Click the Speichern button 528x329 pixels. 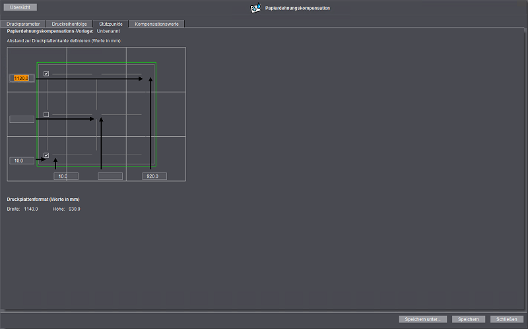coord(468,319)
